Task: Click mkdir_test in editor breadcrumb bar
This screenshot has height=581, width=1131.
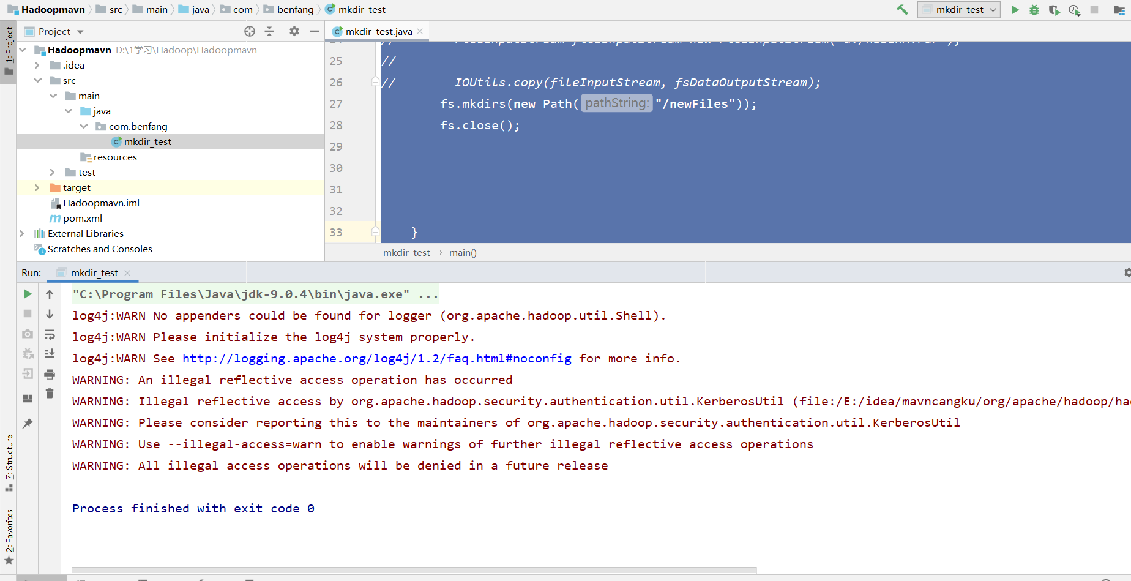Action: tap(406, 252)
